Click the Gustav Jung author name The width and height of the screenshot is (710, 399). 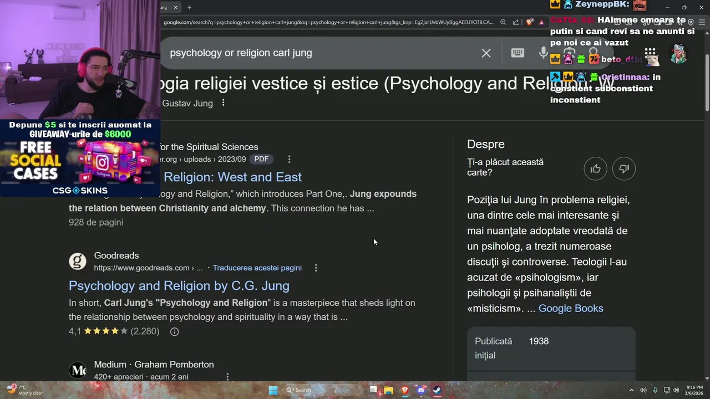[x=187, y=104]
